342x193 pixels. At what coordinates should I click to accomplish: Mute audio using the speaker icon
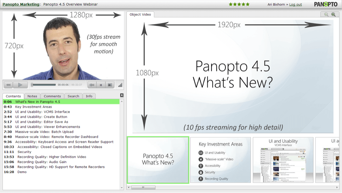point(92,85)
